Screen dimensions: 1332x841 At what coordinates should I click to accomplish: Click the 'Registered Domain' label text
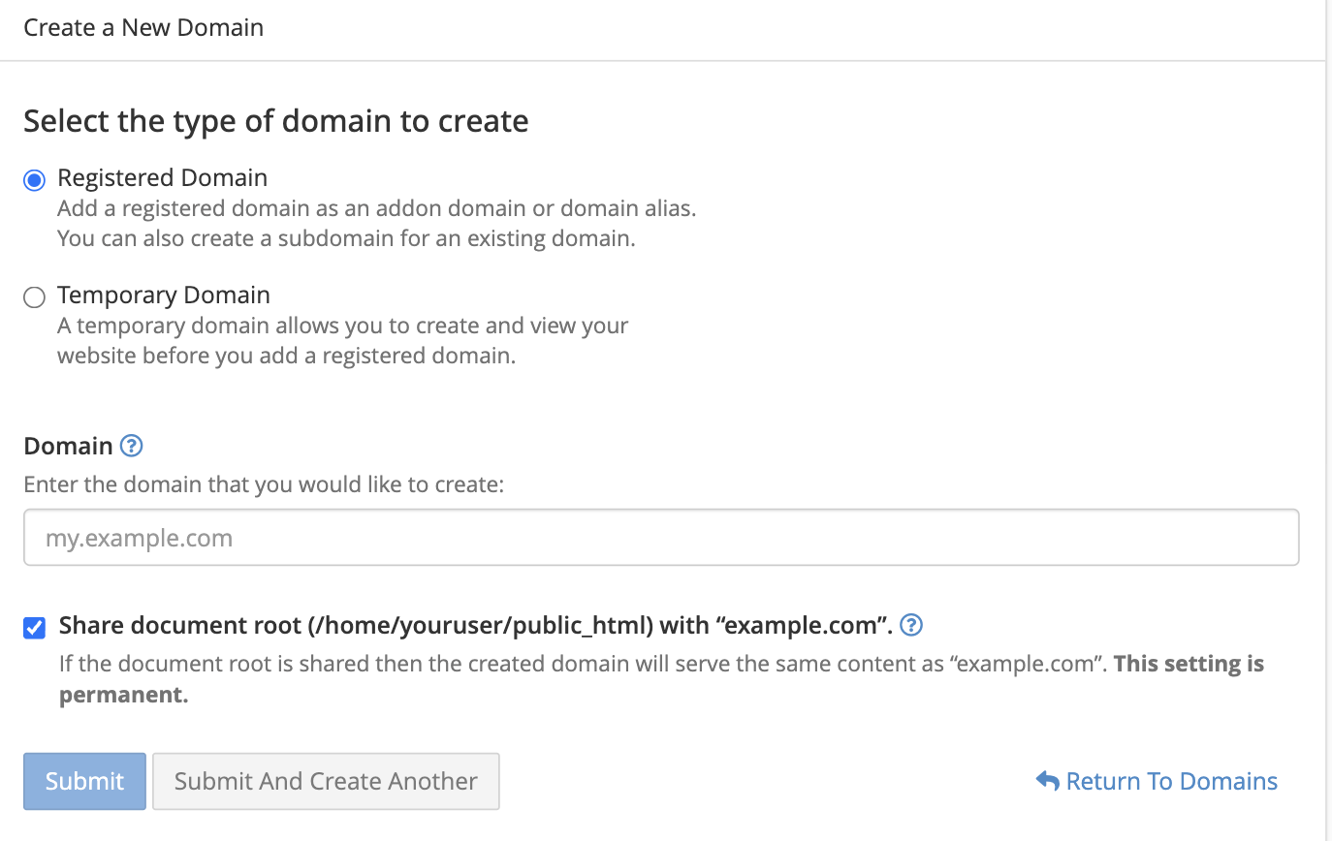point(162,178)
